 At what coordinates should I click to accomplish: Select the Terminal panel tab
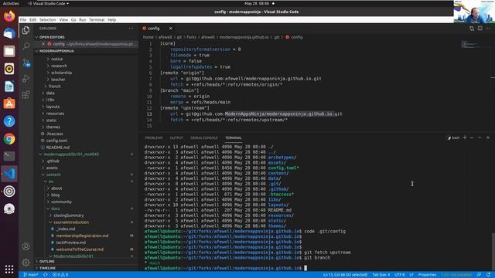click(234, 137)
